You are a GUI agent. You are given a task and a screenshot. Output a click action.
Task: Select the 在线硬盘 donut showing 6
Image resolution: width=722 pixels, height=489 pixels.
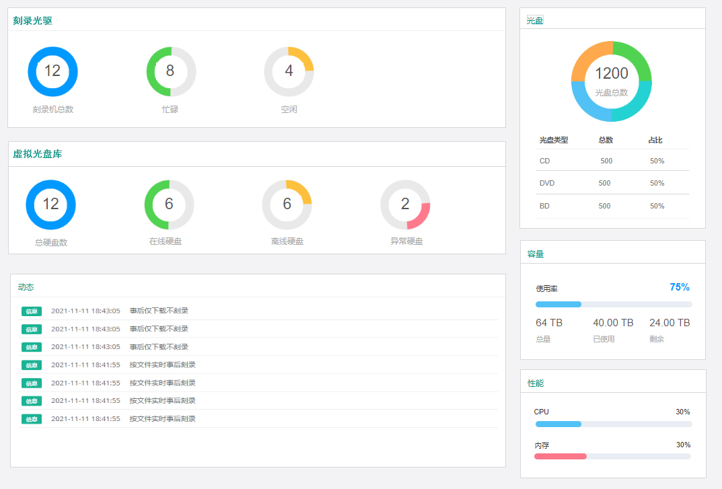(x=169, y=204)
